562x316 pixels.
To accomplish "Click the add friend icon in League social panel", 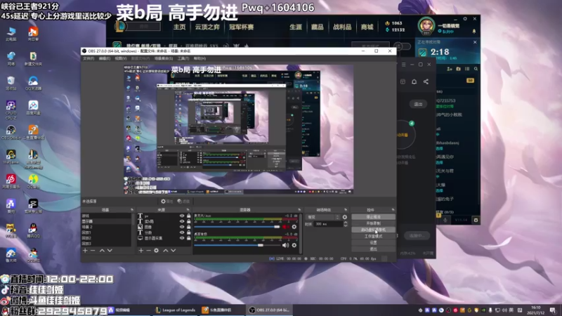I will tap(450, 69).
